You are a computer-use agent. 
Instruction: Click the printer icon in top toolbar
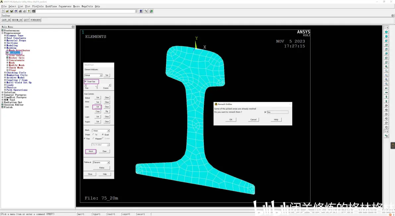tap(20, 11)
